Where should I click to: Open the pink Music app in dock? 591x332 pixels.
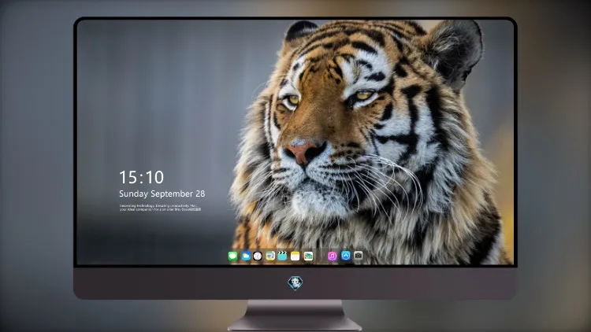point(332,256)
